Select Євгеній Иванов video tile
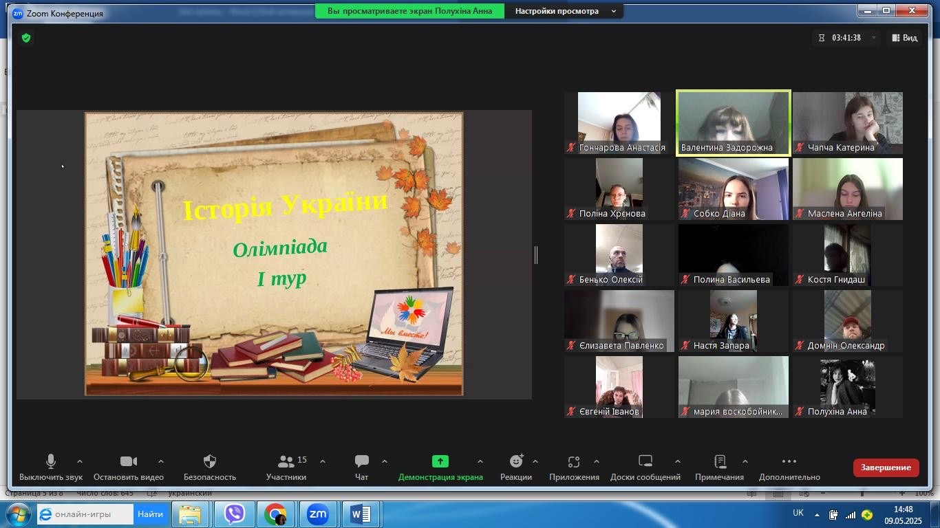Viewport: 940px width, 528px height. (x=619, y=387)
